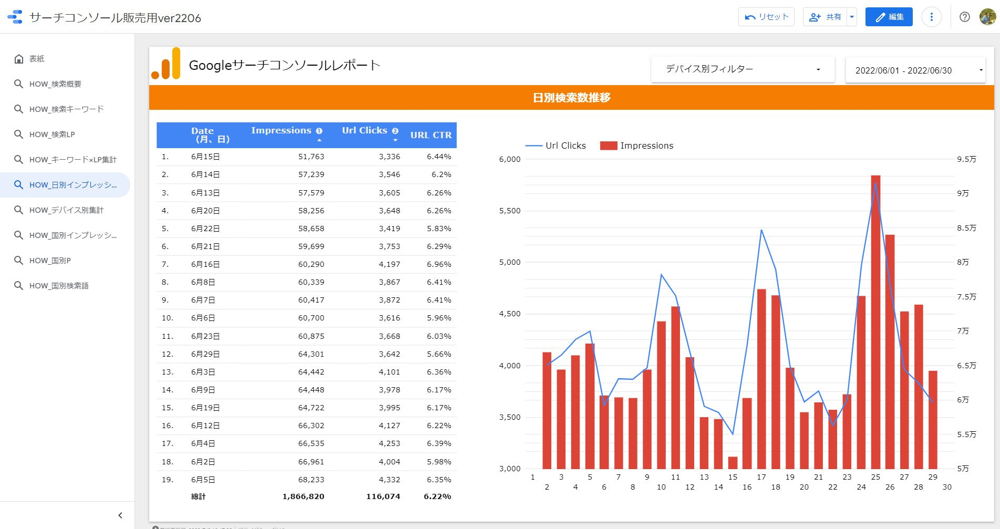Click the search icon beside HOW_国別P
Viewport: 1000px width, 529px height.
click(x=19, y=261)
